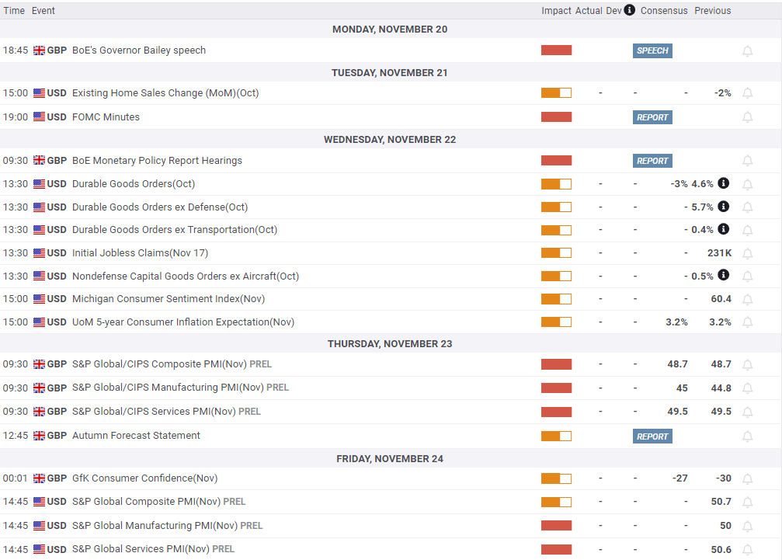
Task: Open Michigan Consumer Sentiment Index(Nov) event
Action: pyautogui.click(x=168, y=299)
